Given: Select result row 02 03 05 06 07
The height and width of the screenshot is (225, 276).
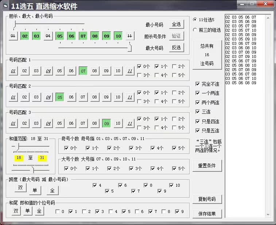Looking at the screenshot, I should click(x=241, y=17).
